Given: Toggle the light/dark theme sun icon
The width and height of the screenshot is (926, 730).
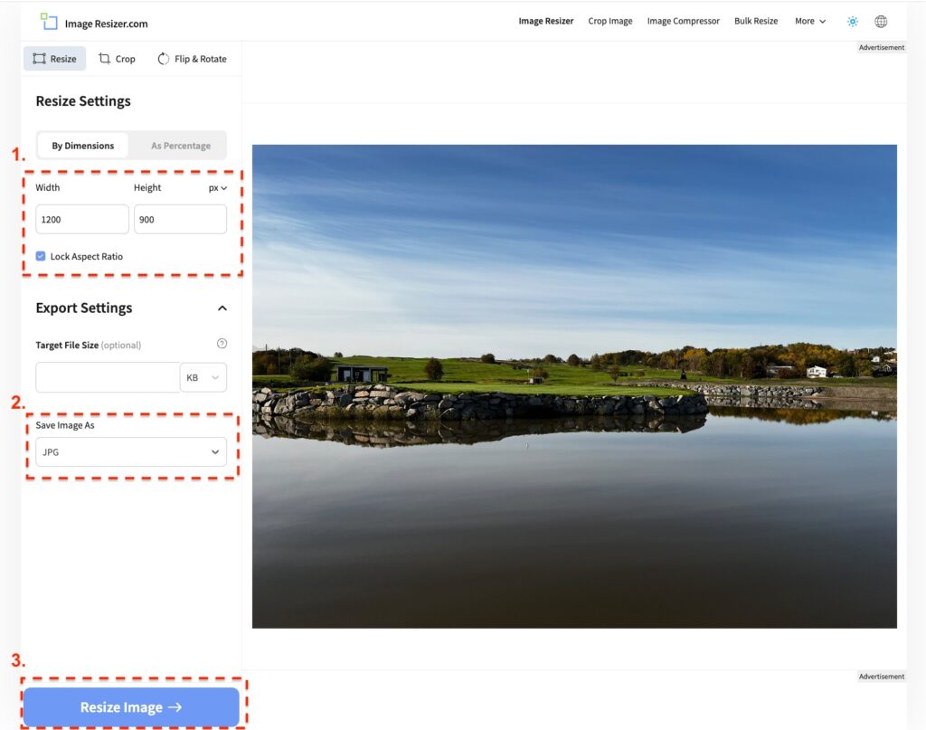Looking at the screenshot, I should [x=852, y=22].
